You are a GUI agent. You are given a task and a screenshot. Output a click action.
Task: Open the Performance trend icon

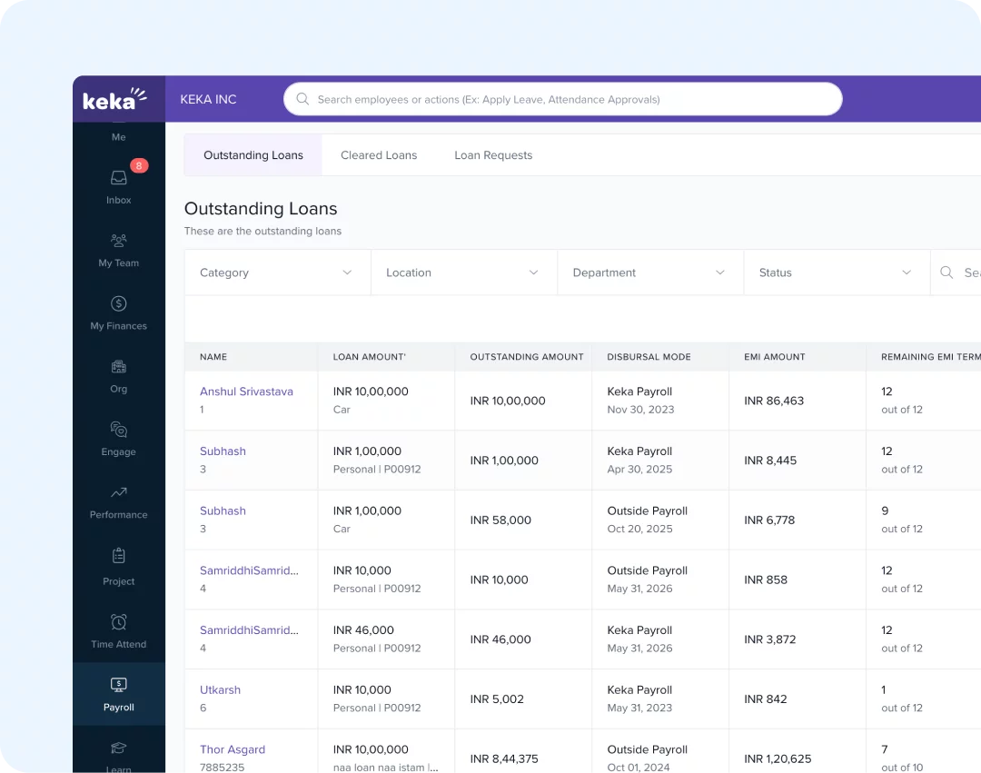(x=118, y=493)
